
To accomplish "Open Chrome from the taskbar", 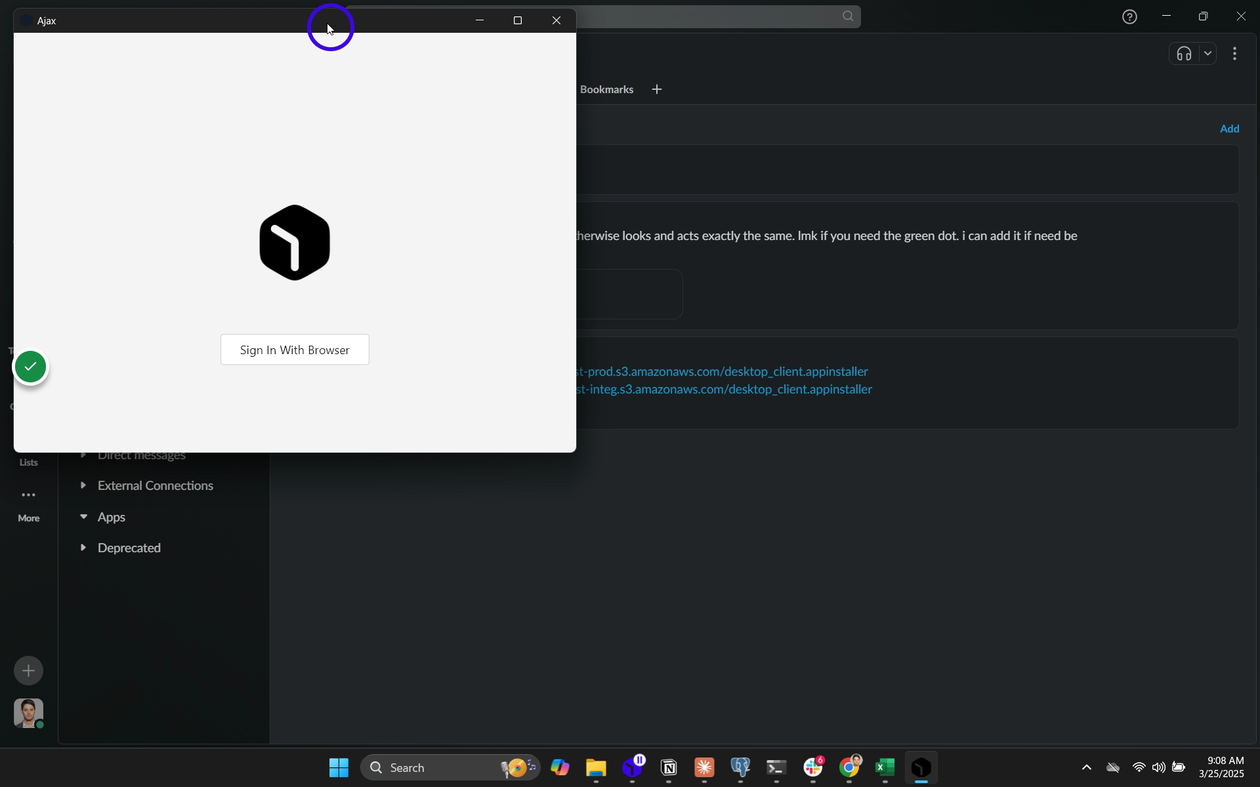I will (x=849, y=767).
